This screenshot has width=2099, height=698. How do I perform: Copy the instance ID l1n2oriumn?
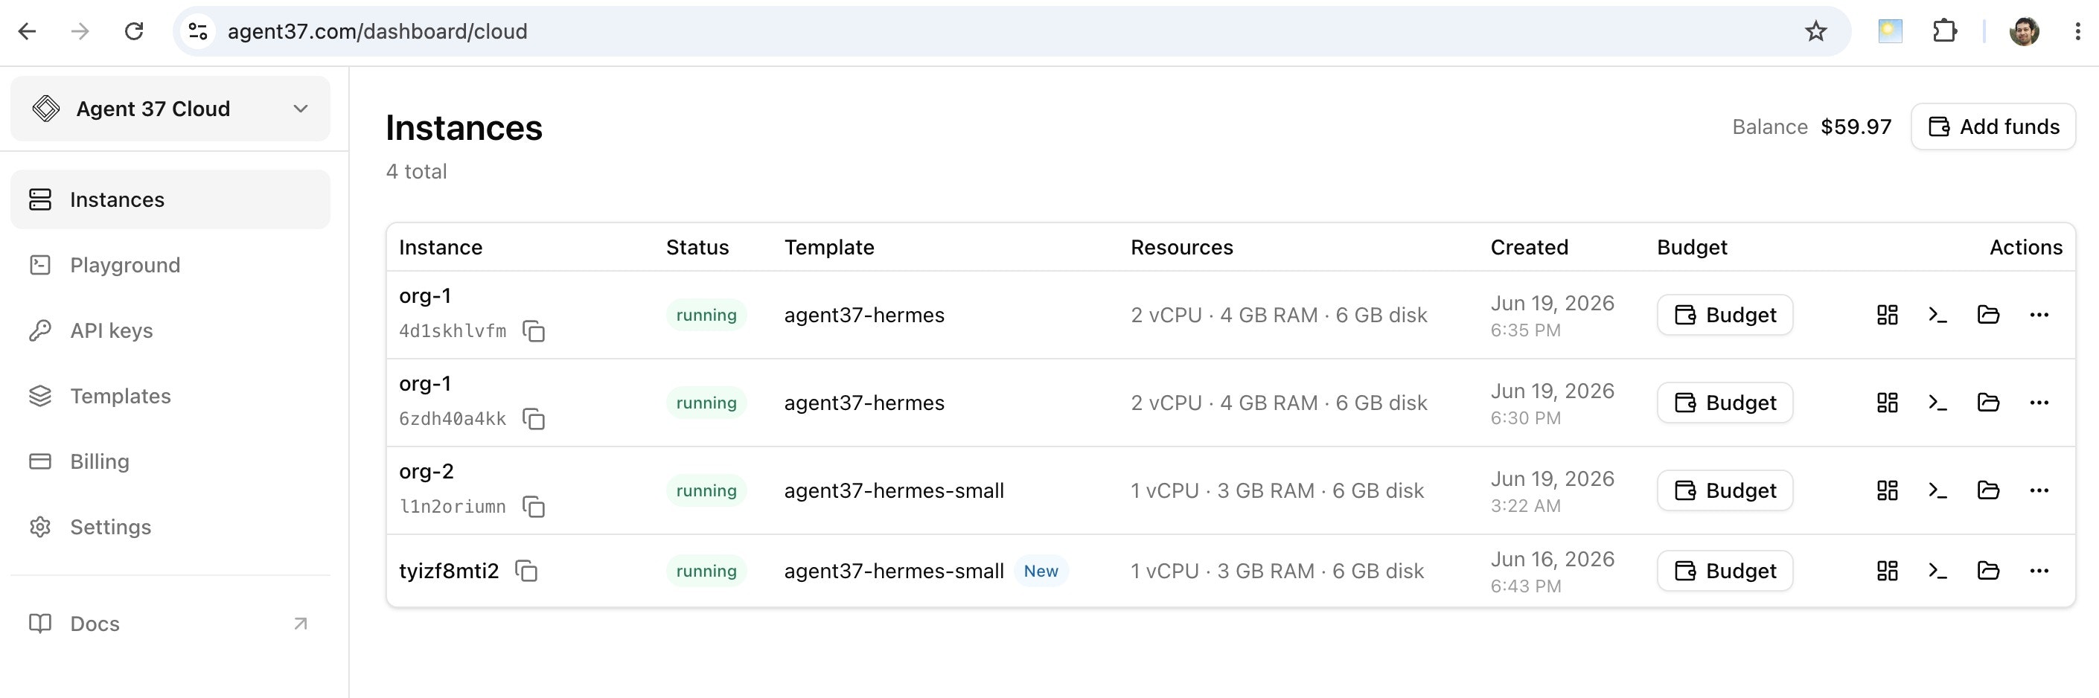pyautogui.click(x=534, y=507)
